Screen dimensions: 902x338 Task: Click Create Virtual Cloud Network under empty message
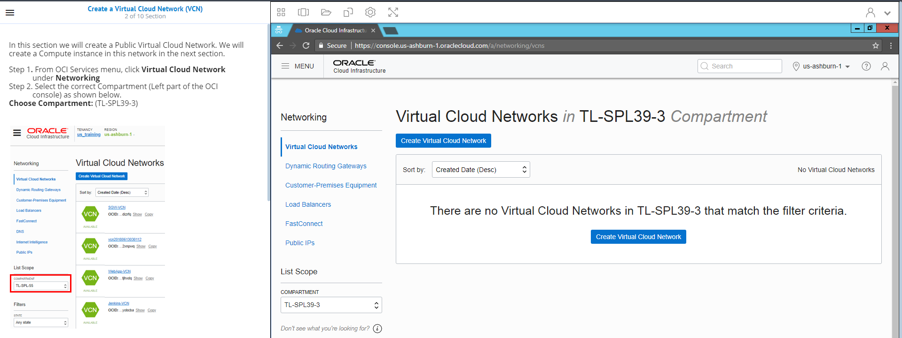point(638,237)
